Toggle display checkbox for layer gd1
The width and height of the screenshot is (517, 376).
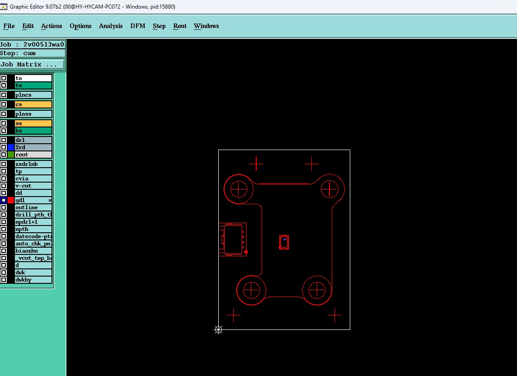point(4,200)
